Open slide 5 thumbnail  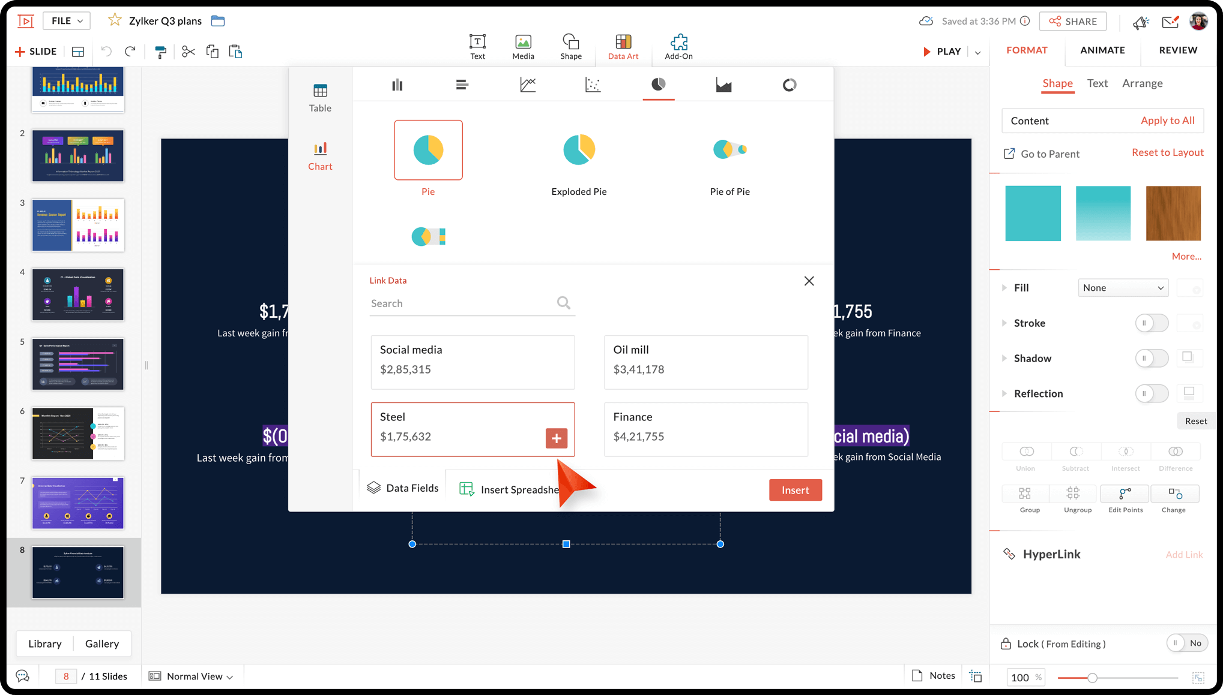(x=78, y=364)
